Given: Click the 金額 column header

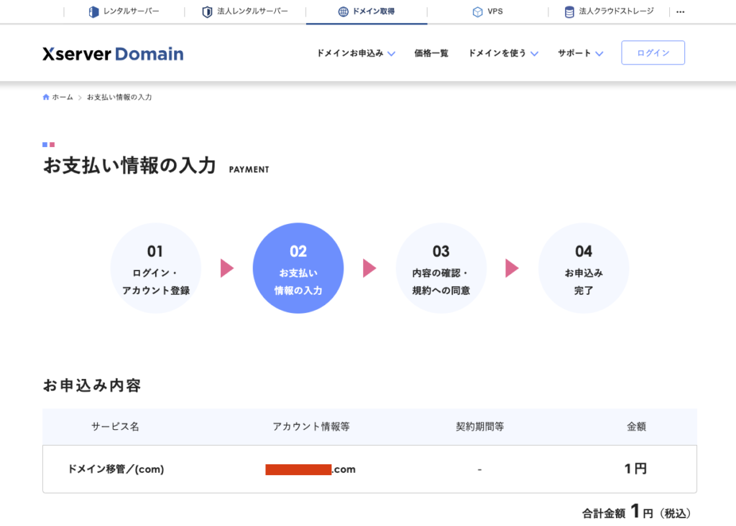Looking at the screenshot, I should coord(637,427).
